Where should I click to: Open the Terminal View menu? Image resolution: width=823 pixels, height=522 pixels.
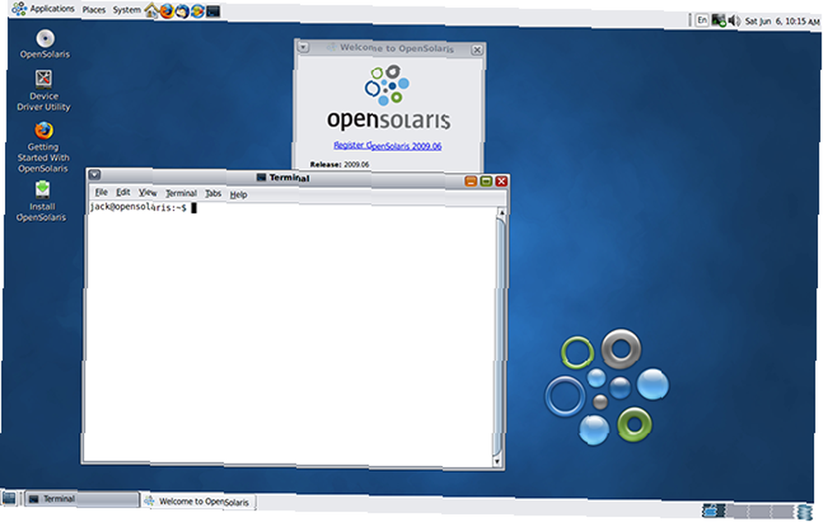coord(147,193)
